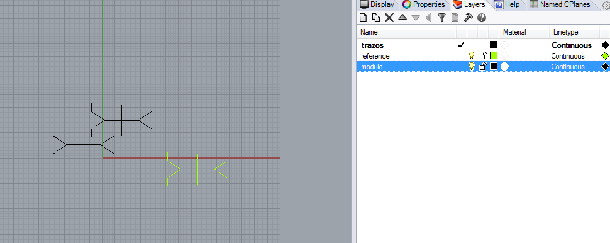Click trazos layer print color diamond
The image size is (610, 243).
click(x=605, y=45)
